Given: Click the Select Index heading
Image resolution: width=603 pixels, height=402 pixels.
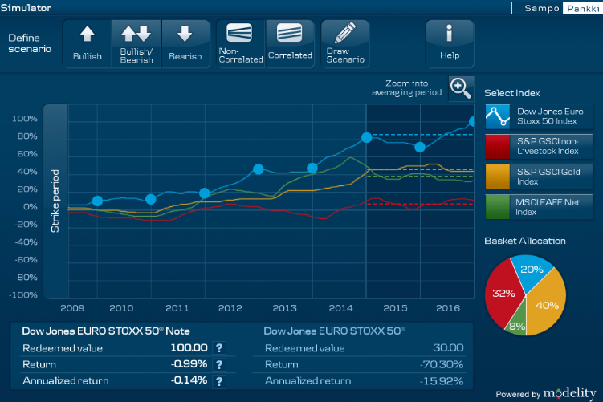Looking at the screenshot, I should click(511, 93).
